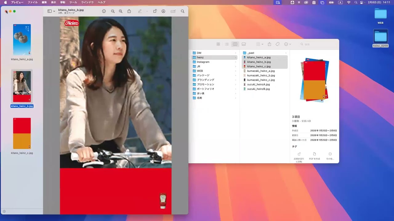
Task: Click the Creative Cloud menu bar icon
Action: click(x=306, y=2)
